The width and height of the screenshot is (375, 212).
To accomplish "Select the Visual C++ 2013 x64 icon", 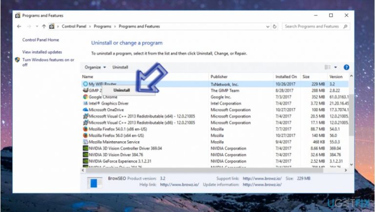I will point(85,116).
